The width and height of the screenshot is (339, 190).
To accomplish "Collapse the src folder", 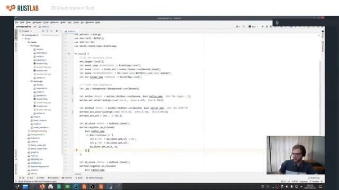I will tap(23, 39).
